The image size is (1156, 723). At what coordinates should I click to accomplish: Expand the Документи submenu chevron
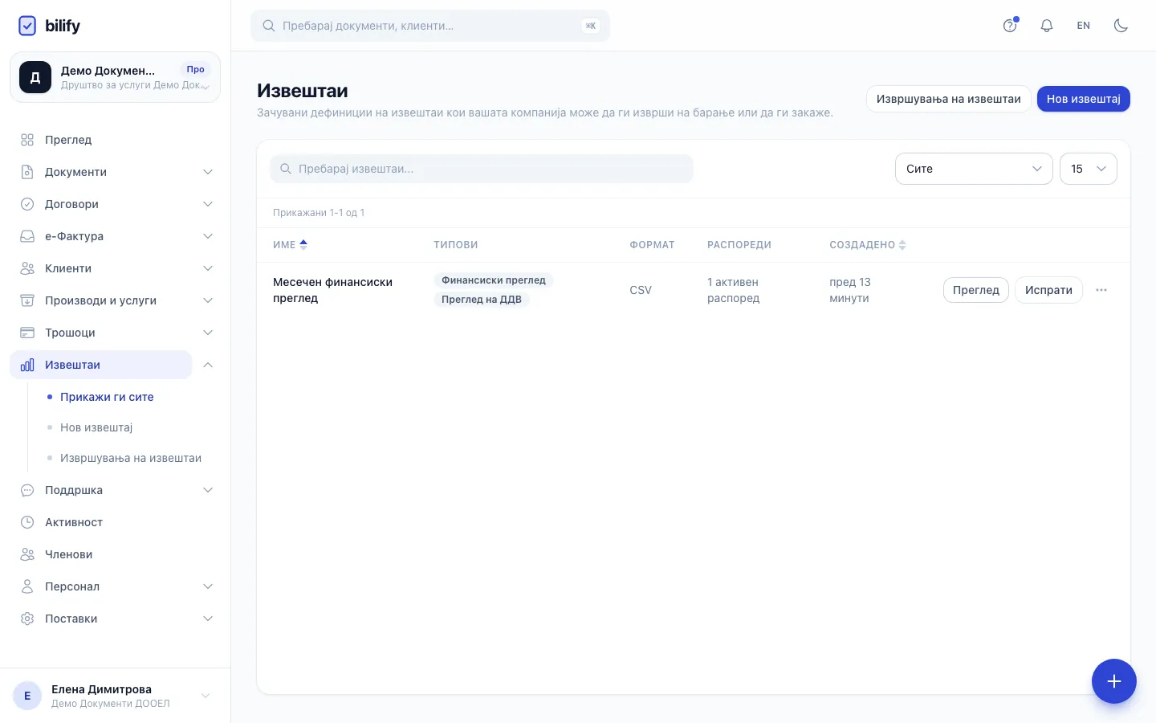tap(208, 172)
